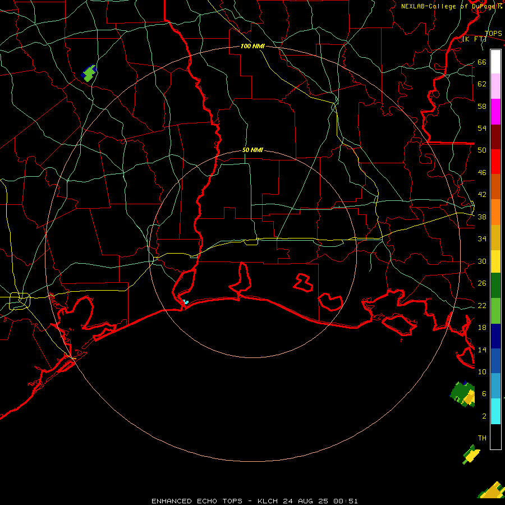Screen dimensions: 505x505
Task: Click the '58' legend value
Action: coord(482,106)
